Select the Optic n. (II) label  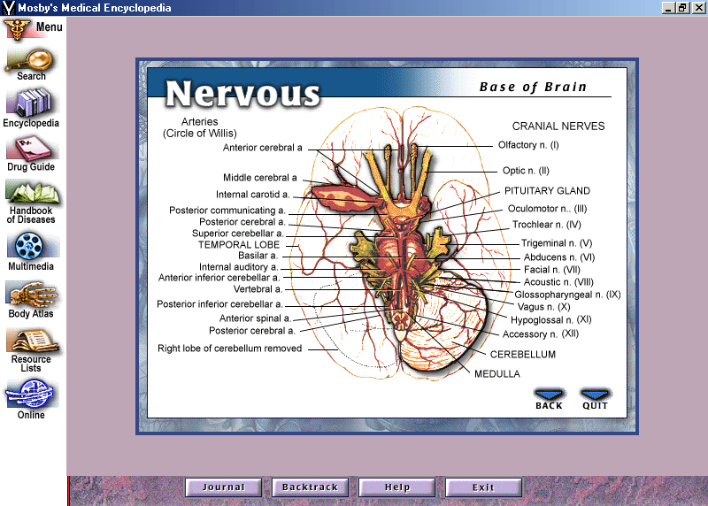[526, 171]
